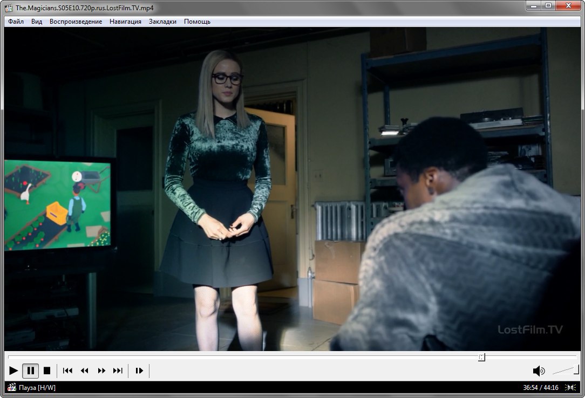This screenshot has width=585, height=398.
Task: Jump to the previous file or chapter
Action: point(67,370)
